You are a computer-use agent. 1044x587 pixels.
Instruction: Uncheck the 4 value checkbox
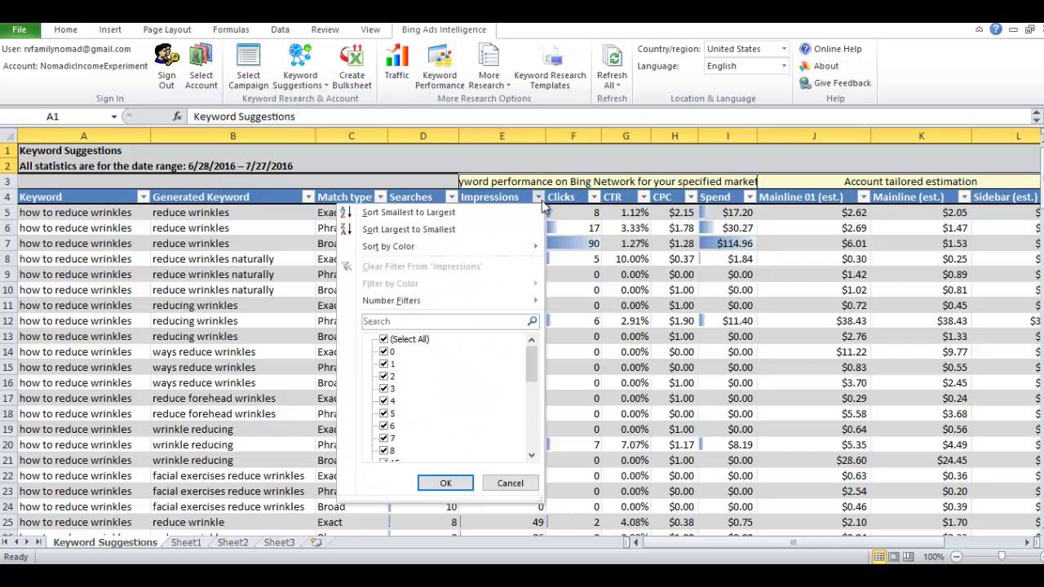click(x=383, y=401)
